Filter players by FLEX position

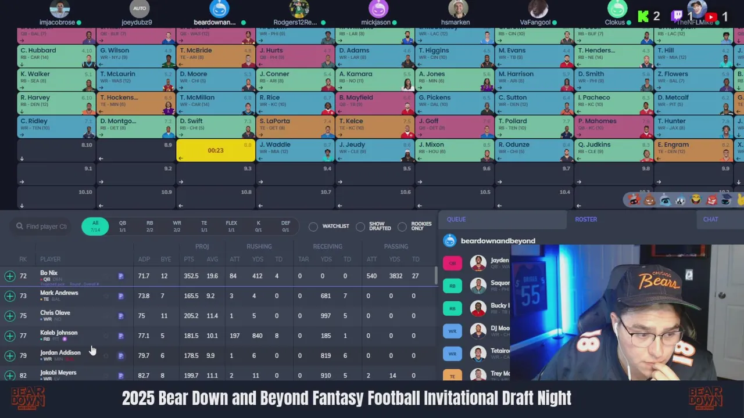pos(231,226)
